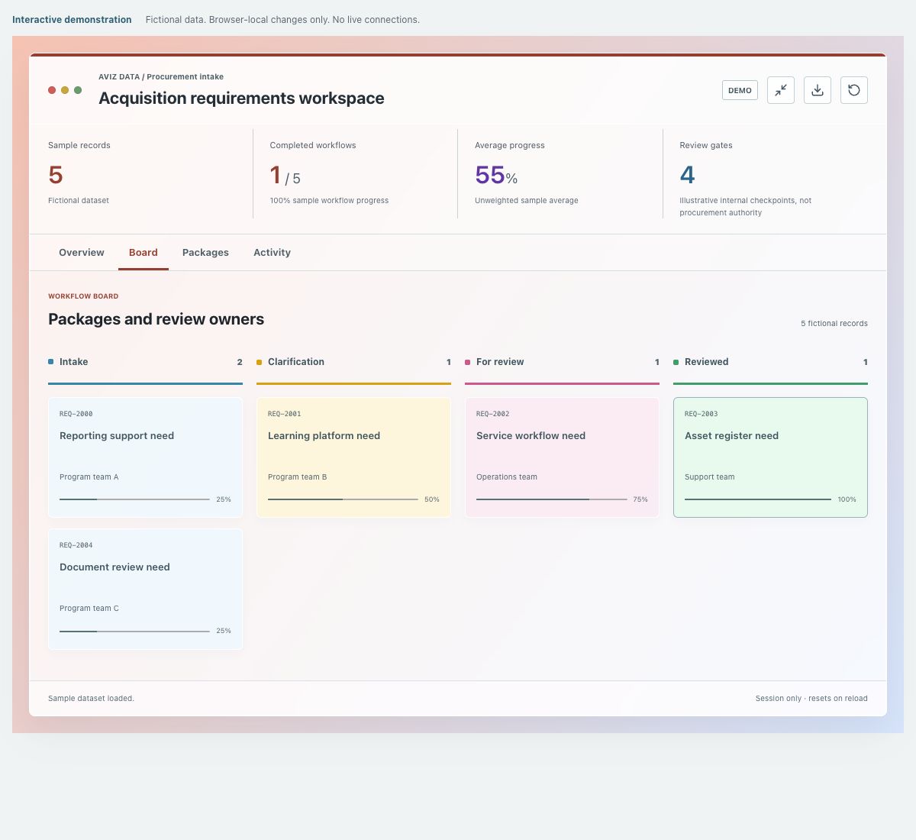Screen dimensions: 916x840
Task: Click the download export icon button
Action: click(x=818, y=90)
